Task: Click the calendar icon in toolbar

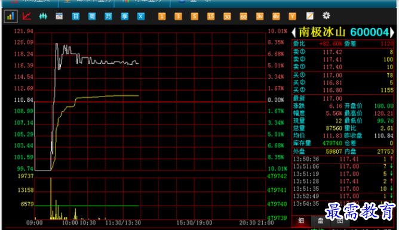Action: click(x=59, y=16)
